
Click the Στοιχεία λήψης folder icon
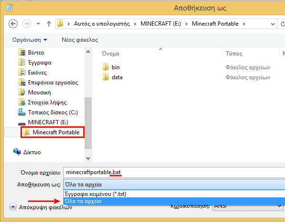[x=22, y=102]
